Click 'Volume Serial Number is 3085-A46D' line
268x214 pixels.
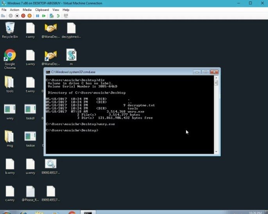pos(82,87)
